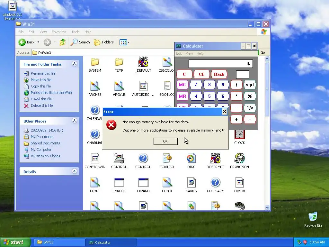This screenshot has height=247, width=329.
Task: Click the security shield tray icon
Action: click(305, 242)
